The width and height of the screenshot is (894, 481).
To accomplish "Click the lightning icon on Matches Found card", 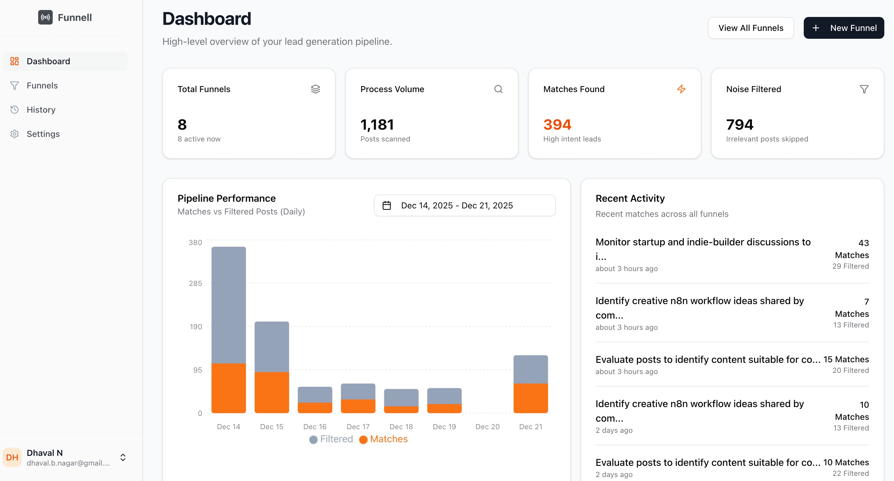I will (681, 89).
